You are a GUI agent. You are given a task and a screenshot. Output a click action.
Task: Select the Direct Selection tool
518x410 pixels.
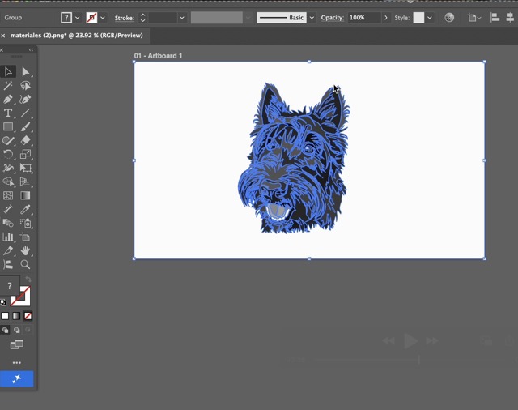[25, 72]
